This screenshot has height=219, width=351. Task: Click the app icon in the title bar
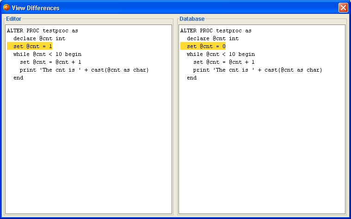coord(6,7)
